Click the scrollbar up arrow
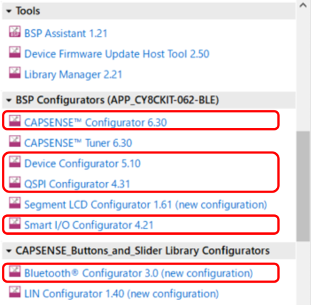The width and height of the screenshot is (311, 305). 303,5
